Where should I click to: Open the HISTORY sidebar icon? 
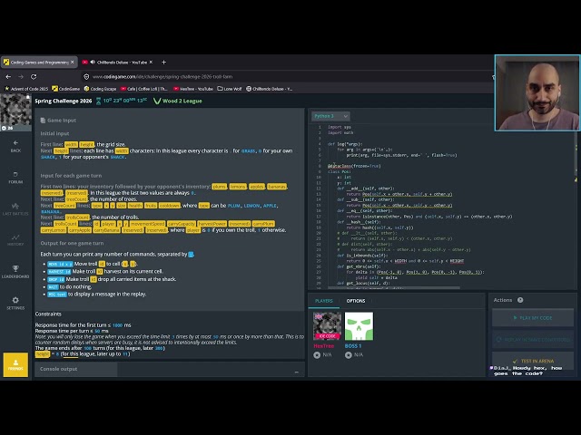[x=15, y=240]
